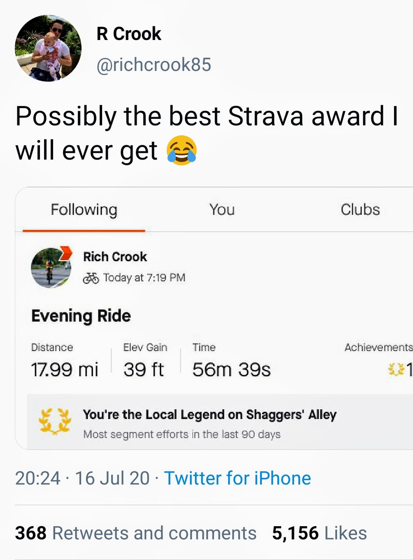Image resolution: width=413 pixels, height=560 pixels.
Task: Click the R Crook display name
Action: [x=129, y=34]
